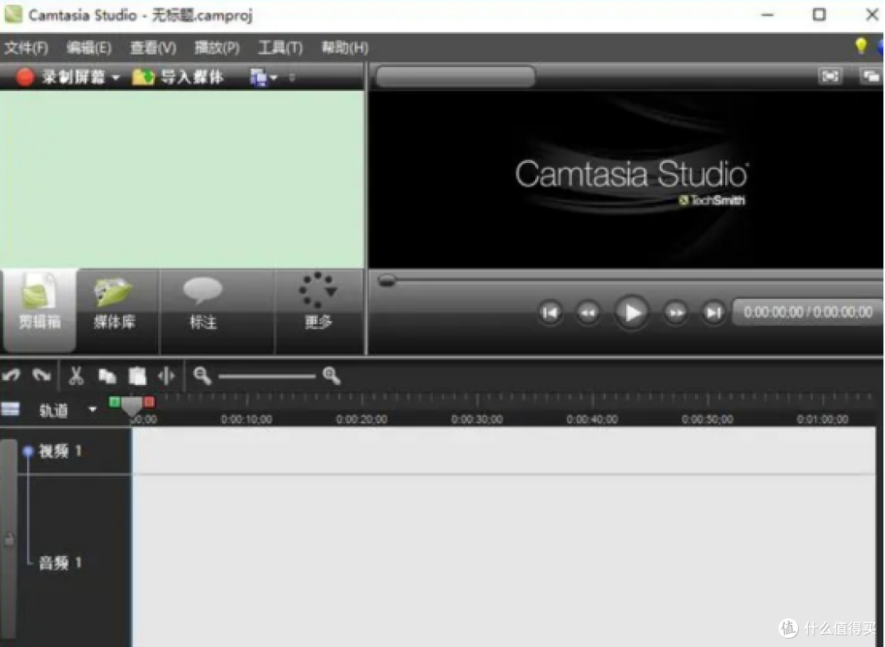Click the 0:00:20;00 ruler mark
Image resolution: width=885 pixels, height=647 pixels.
(362, 419)
